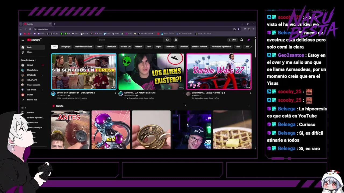Select the Resident Evil Requiem chip

(84, 47)
